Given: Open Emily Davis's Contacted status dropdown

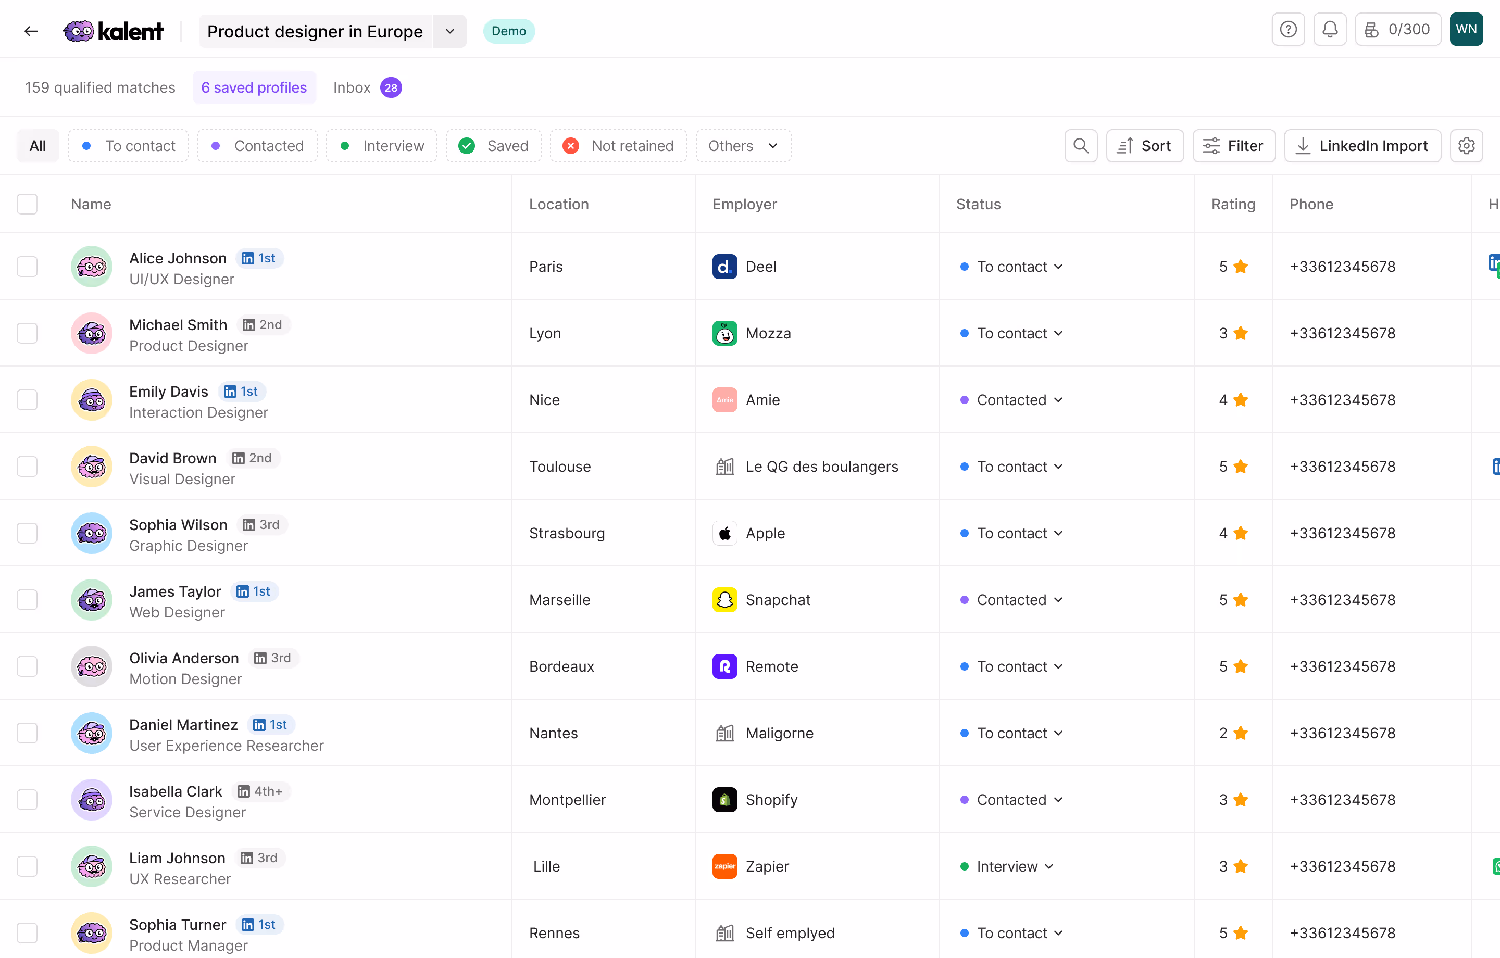Looking at the screenshot, I should point(1011,400).
